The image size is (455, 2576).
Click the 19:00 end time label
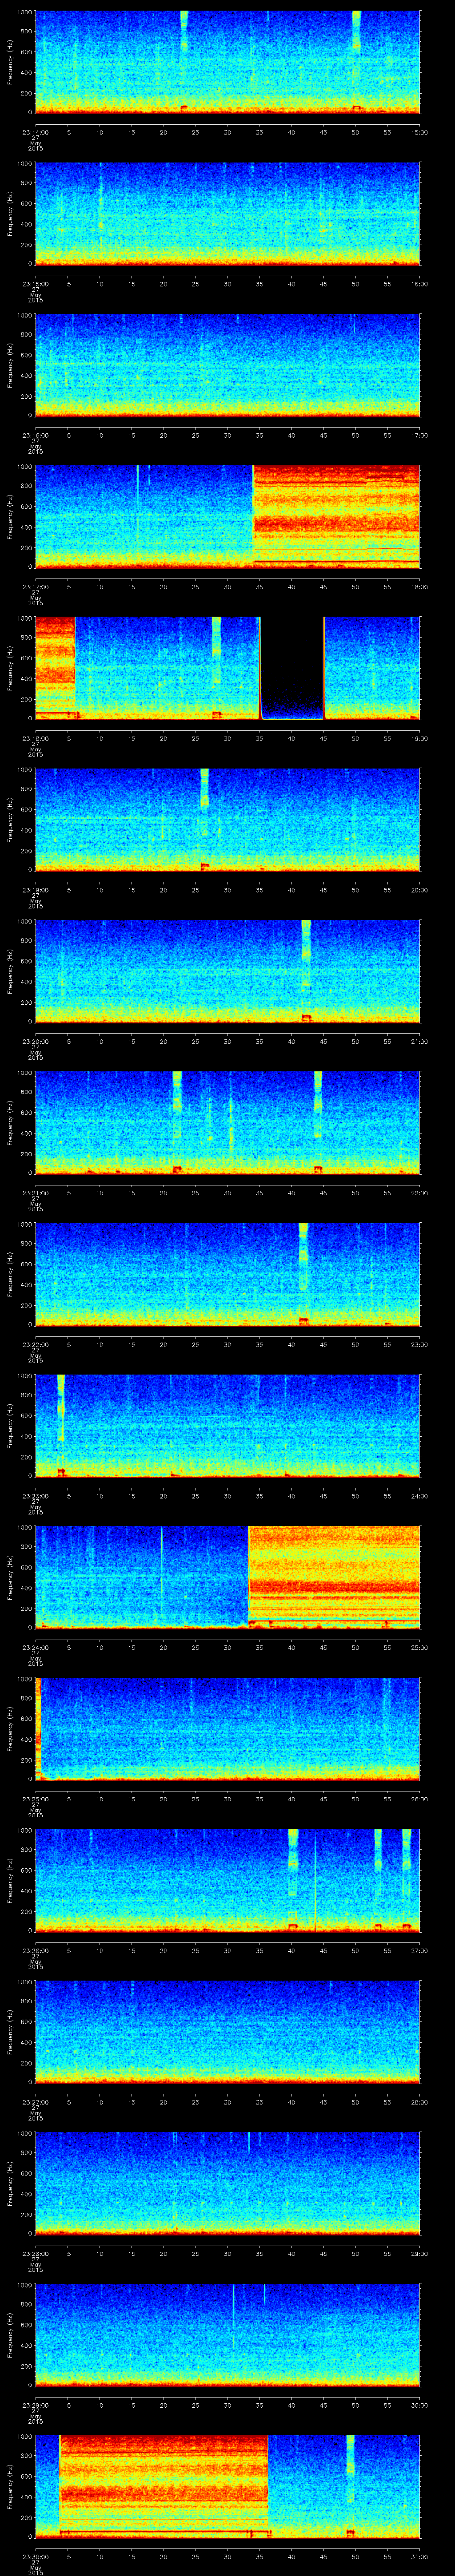420,738
